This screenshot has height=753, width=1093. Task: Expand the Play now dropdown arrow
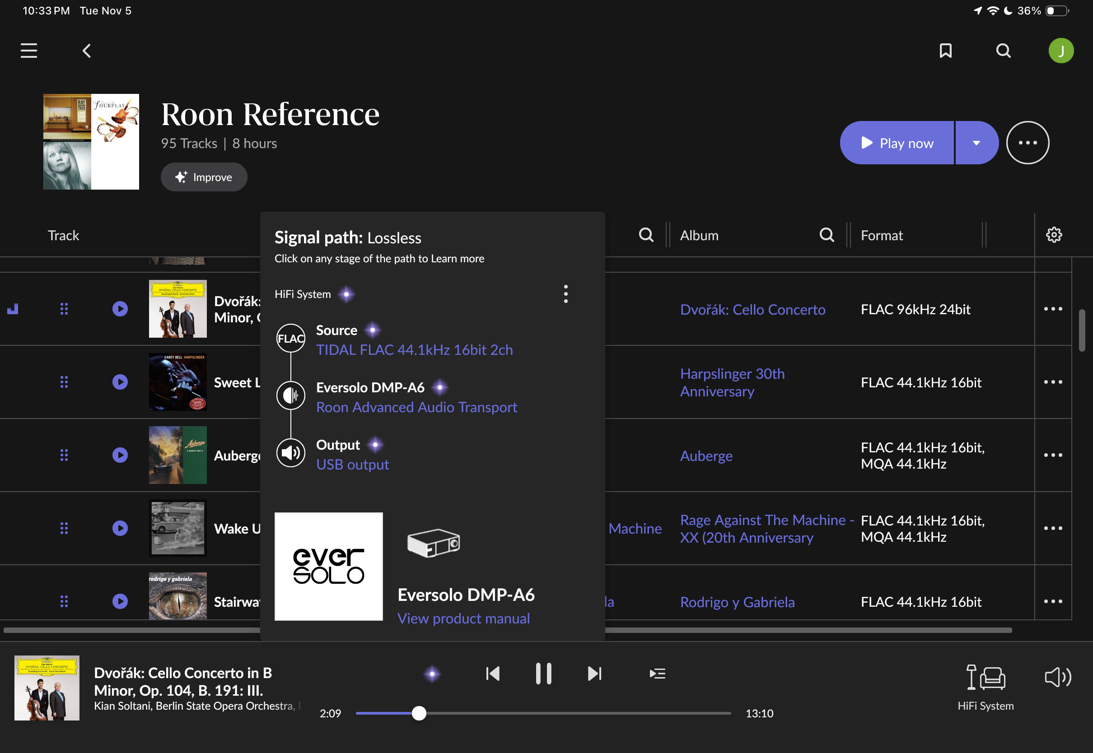pyautogui.click(x=976, y=143)
